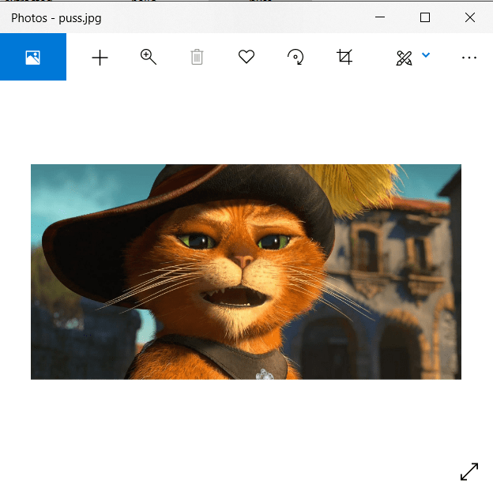Open the See all photos collection view
This screenshot has width=493, height=495.
[32, 57]
